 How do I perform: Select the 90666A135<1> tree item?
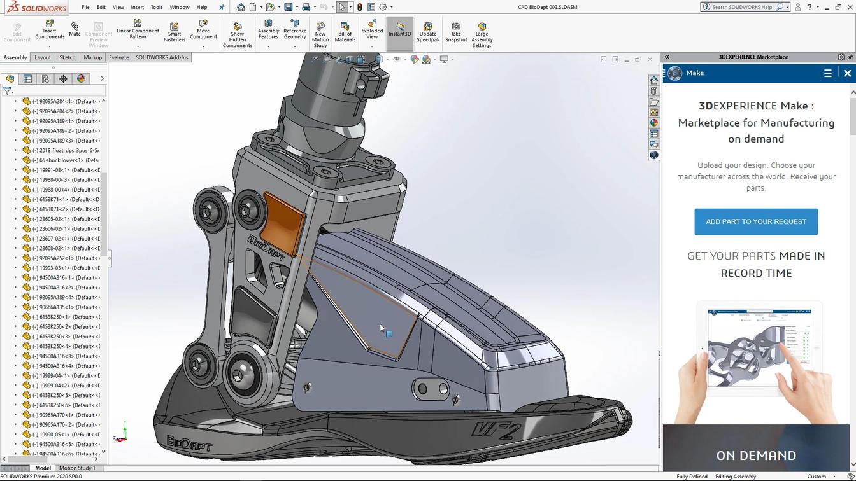click(x=62, y=307)
